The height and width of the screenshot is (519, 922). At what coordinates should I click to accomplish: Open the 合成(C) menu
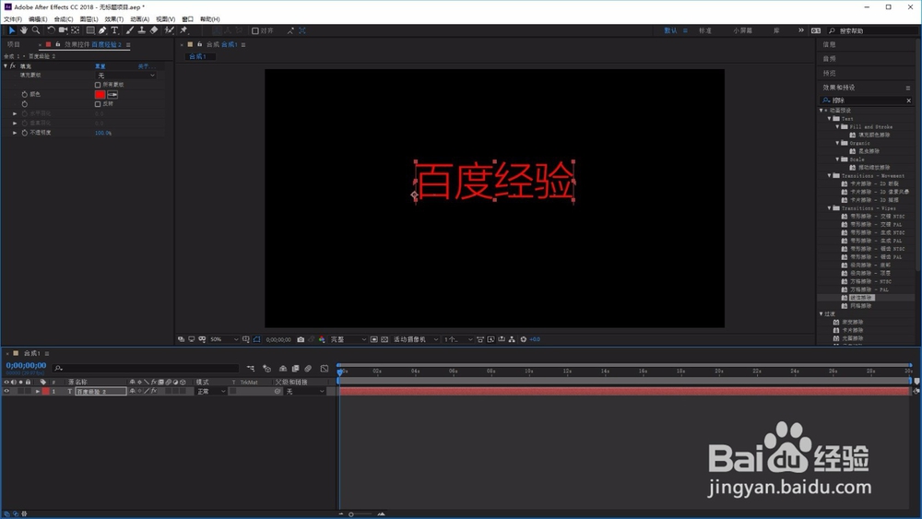pyautogui.click(x=64, y=19)
